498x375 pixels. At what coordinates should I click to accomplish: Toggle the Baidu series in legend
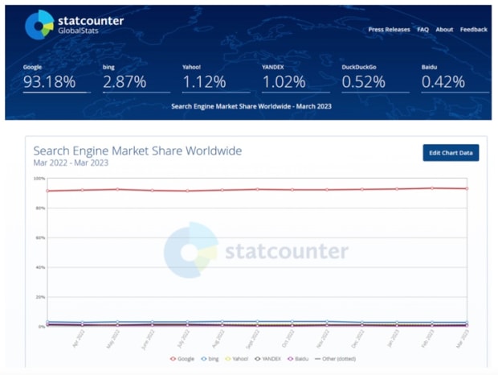tap(298, 359)
